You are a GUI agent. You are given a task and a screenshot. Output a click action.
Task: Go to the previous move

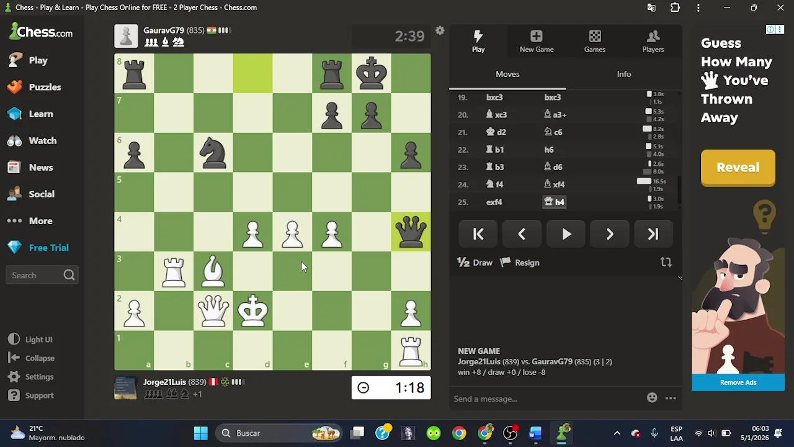coord(522,234)
